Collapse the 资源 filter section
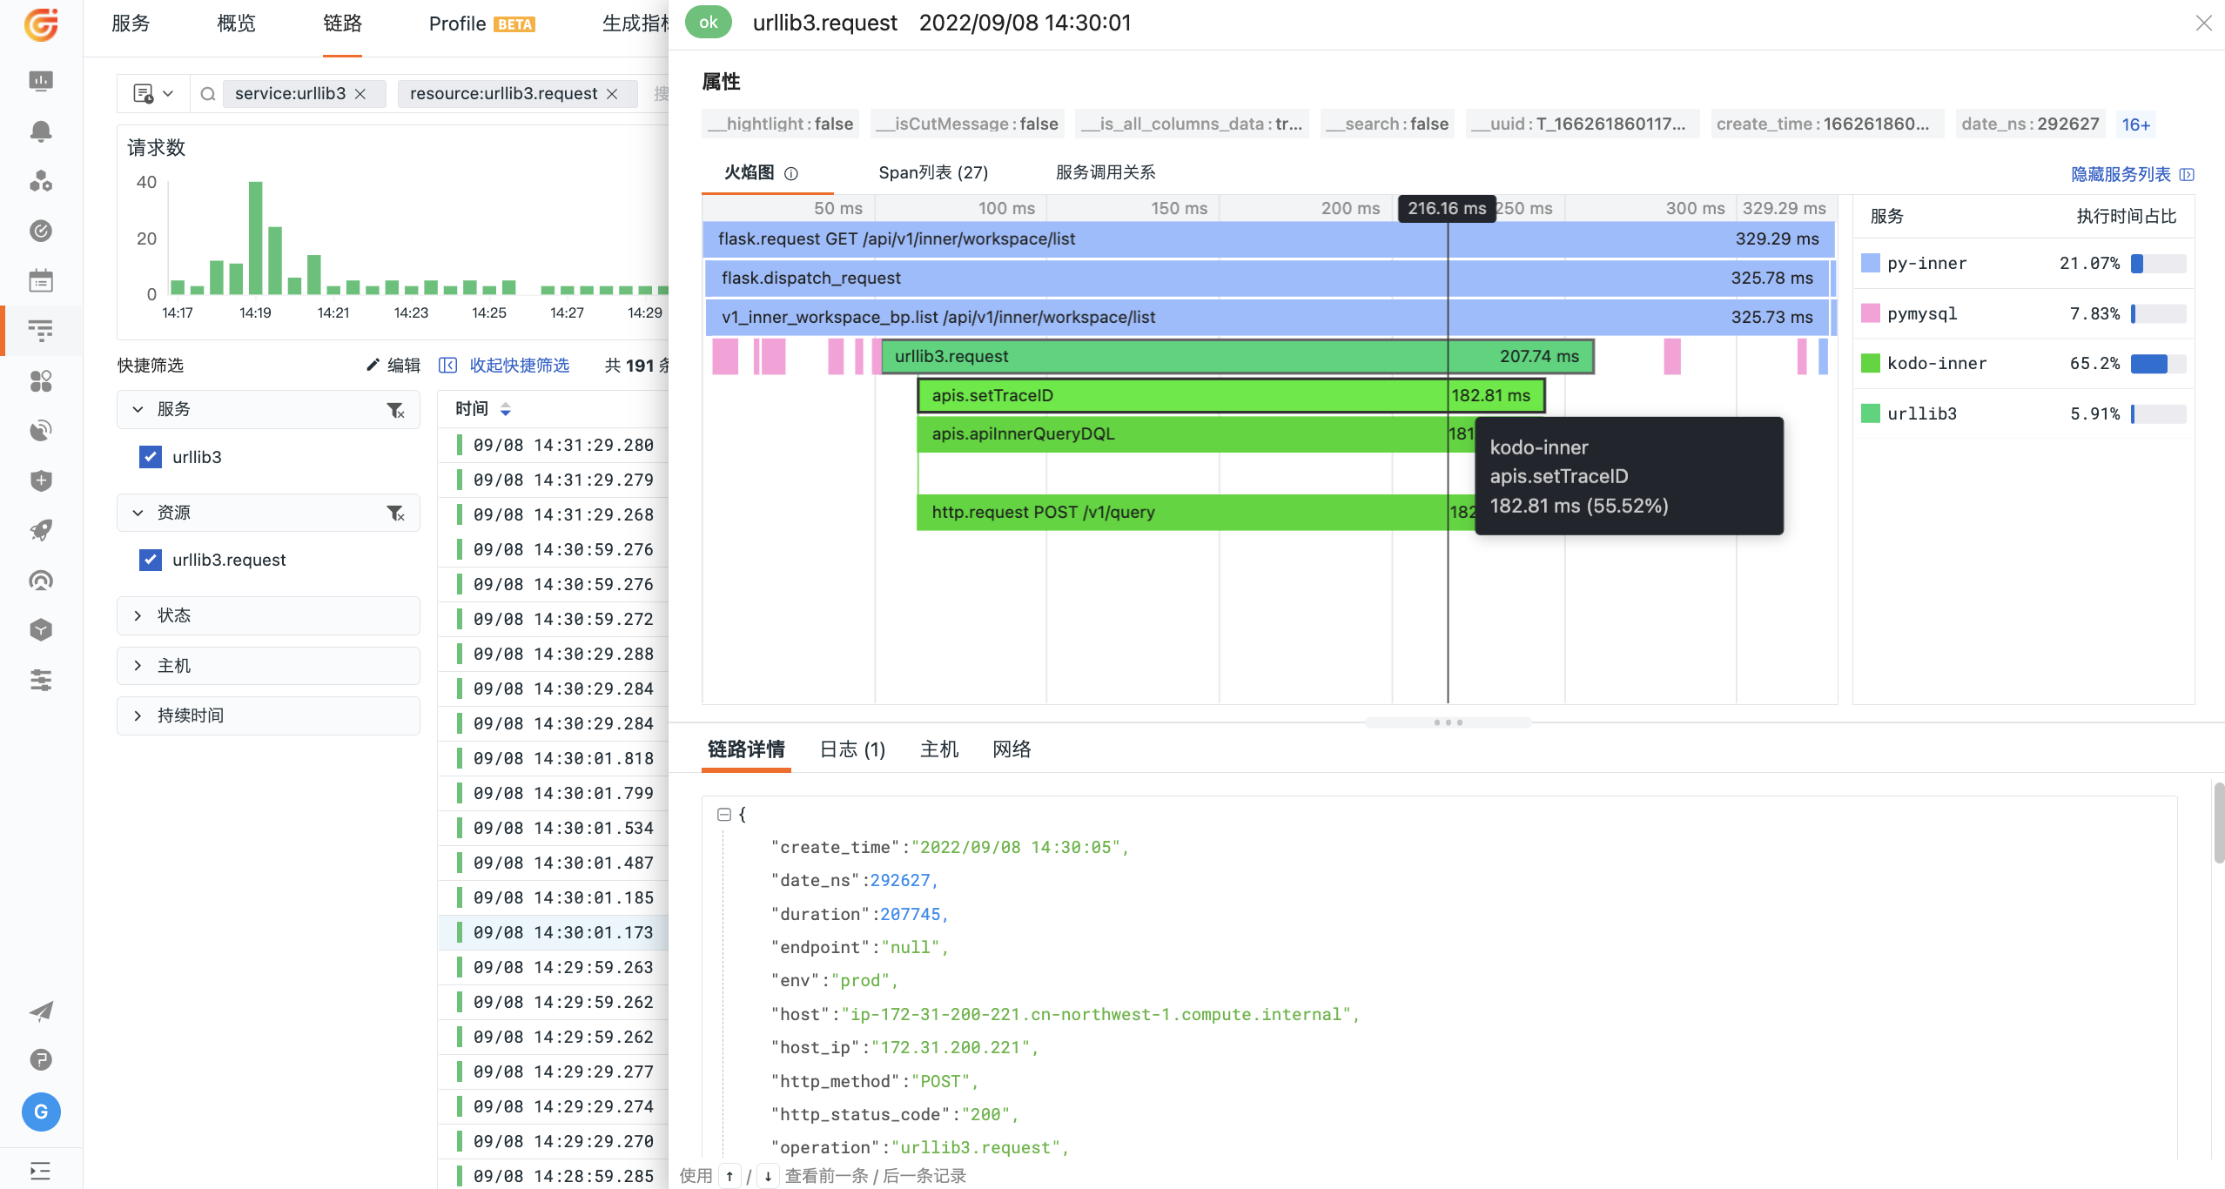The height and width of the screenshot is (1189, 2225). [138, 513]
